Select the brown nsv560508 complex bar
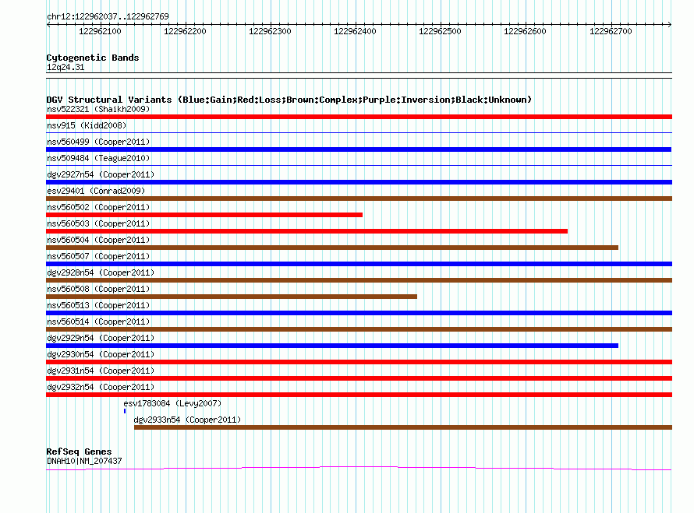694x513 pixels. pyautogui.click(x=232, y=297)
